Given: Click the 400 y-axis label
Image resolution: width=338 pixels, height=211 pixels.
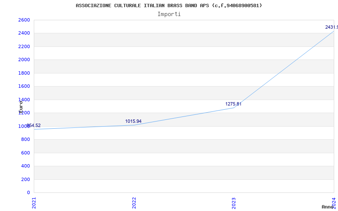Looking at the screenshot, I should pyautogui.click(x=25, y=166).
